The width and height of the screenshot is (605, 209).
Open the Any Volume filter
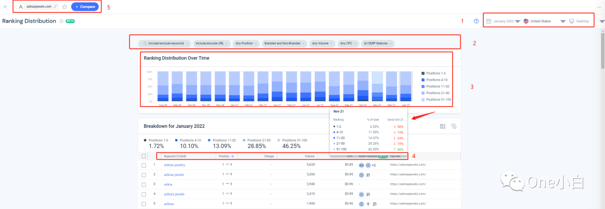coord(322,44)
